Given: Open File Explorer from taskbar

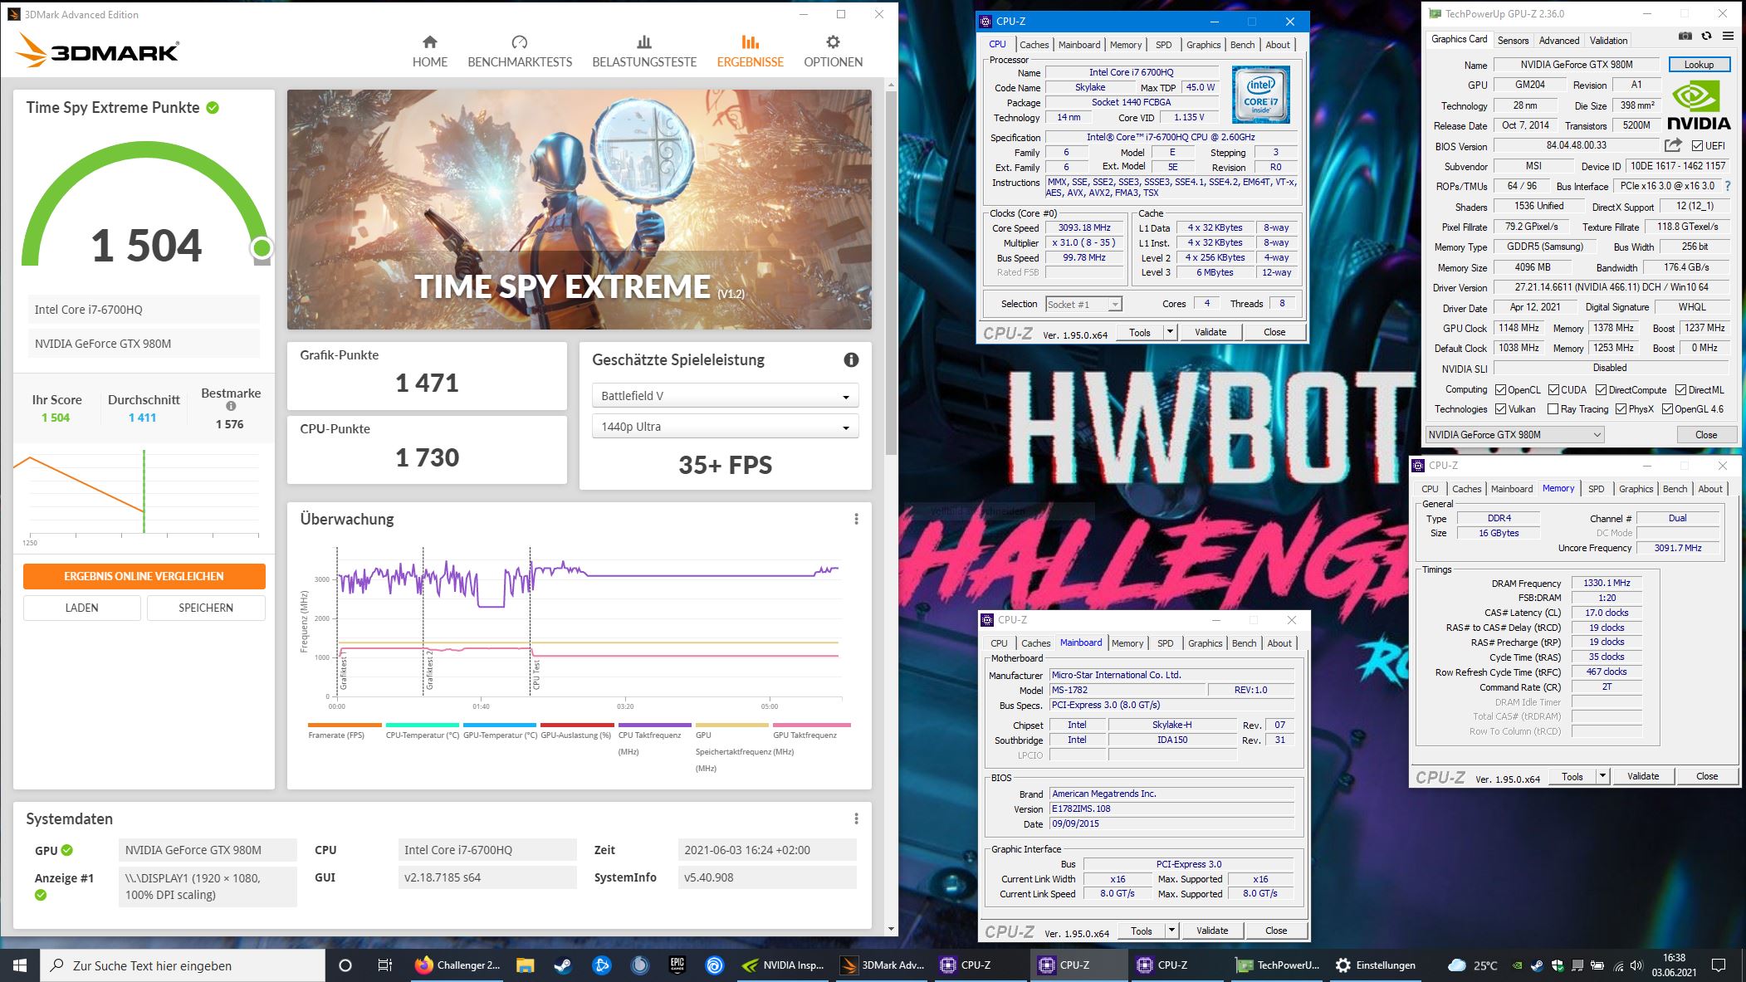Looking at the screenshot, I should (525, 965).
